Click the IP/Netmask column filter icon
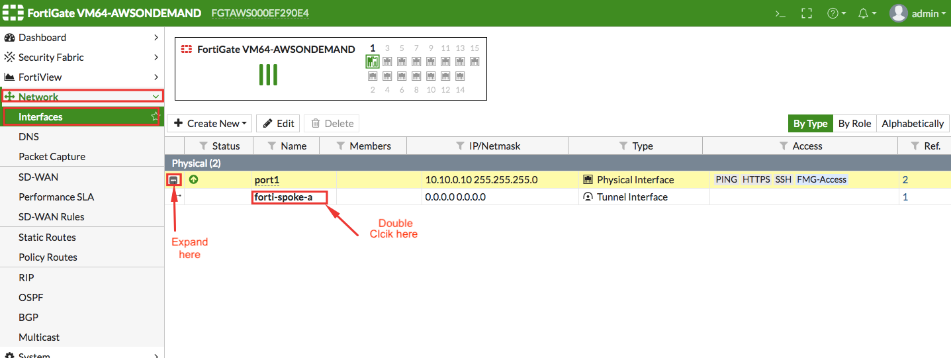Viewport: 951px width, 358px height. click(x=461, y=146)
